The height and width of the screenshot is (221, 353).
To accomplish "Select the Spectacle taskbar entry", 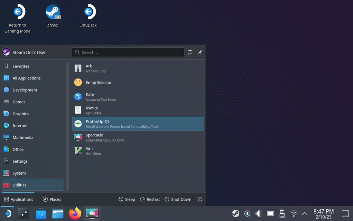I will [x=92, y=213].
